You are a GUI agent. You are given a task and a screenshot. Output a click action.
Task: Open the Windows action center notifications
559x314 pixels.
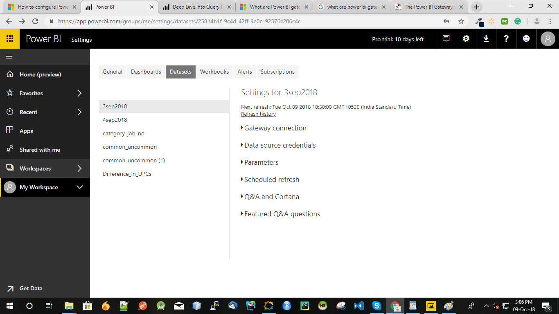coord(546,305)
